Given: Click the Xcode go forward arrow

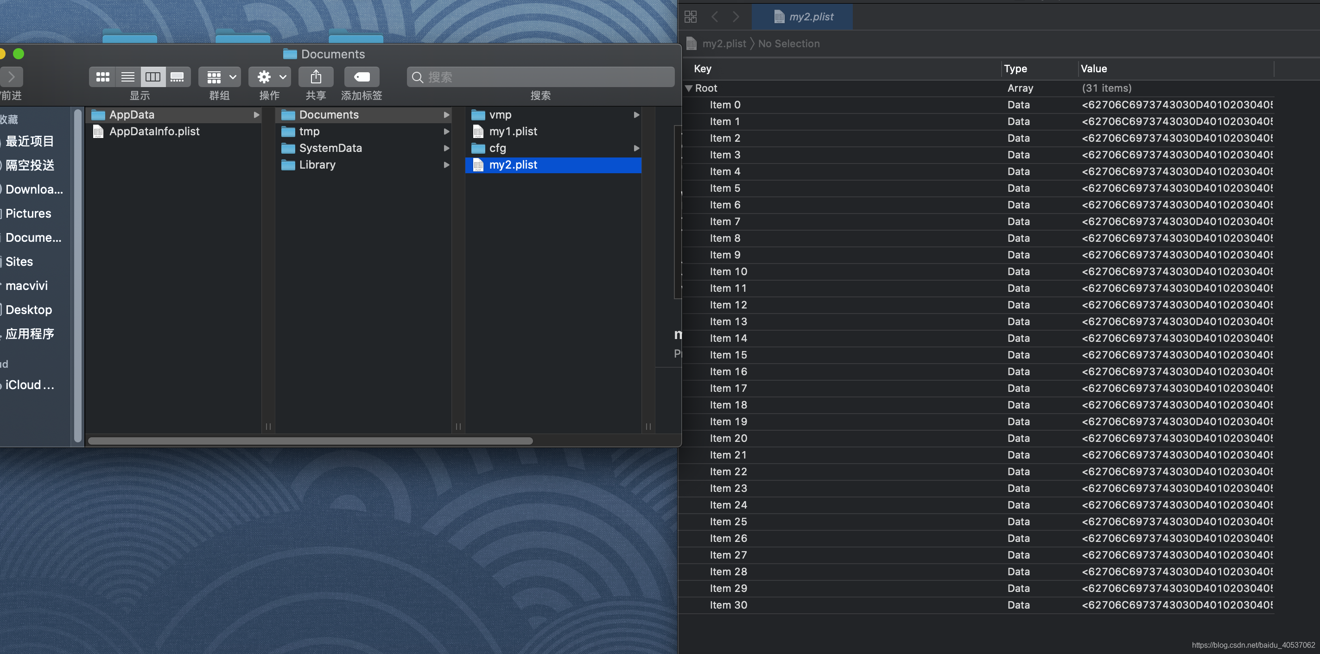Looking at the screenshot, I should coord(736,17).
